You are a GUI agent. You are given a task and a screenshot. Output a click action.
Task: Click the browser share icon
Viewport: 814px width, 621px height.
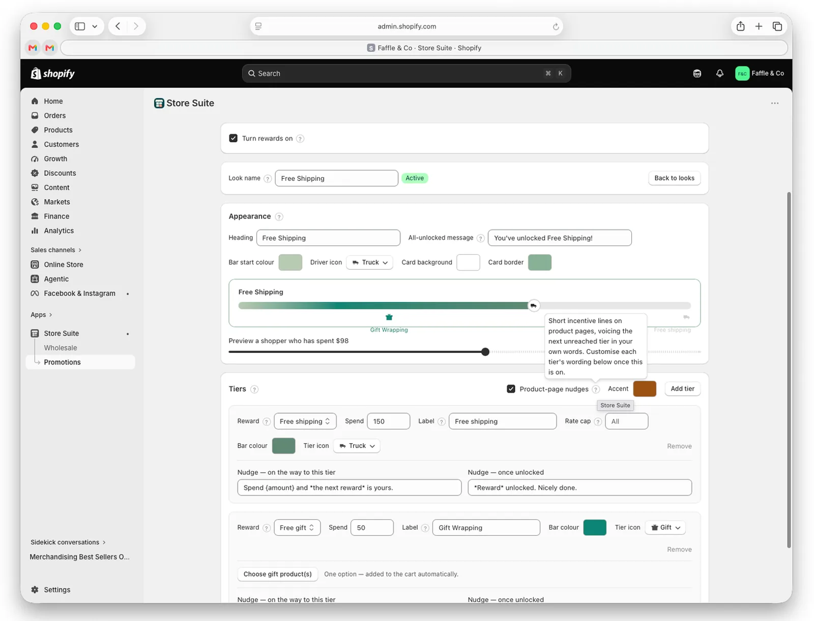(x=740, y=26)
